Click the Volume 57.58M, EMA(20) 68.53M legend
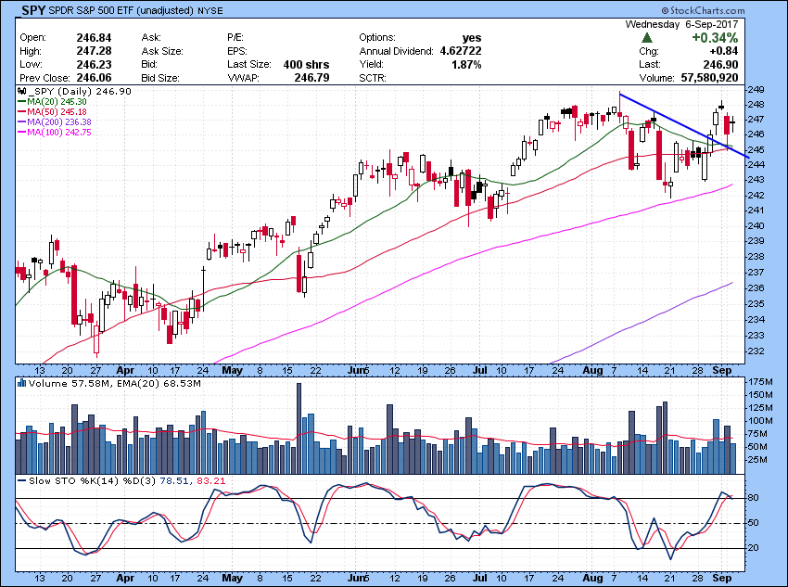The height and width of the screenshot is (587, 788). pos(115,384)
